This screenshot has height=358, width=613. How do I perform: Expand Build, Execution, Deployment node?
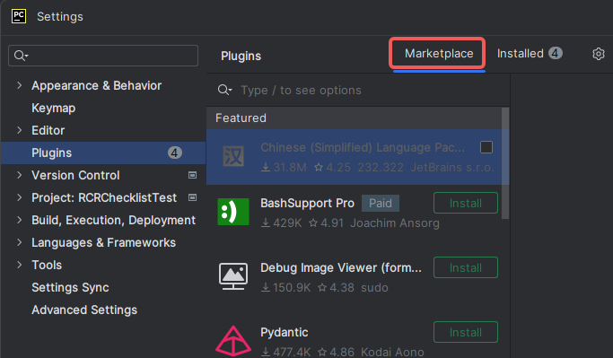(x=19, y=220)
